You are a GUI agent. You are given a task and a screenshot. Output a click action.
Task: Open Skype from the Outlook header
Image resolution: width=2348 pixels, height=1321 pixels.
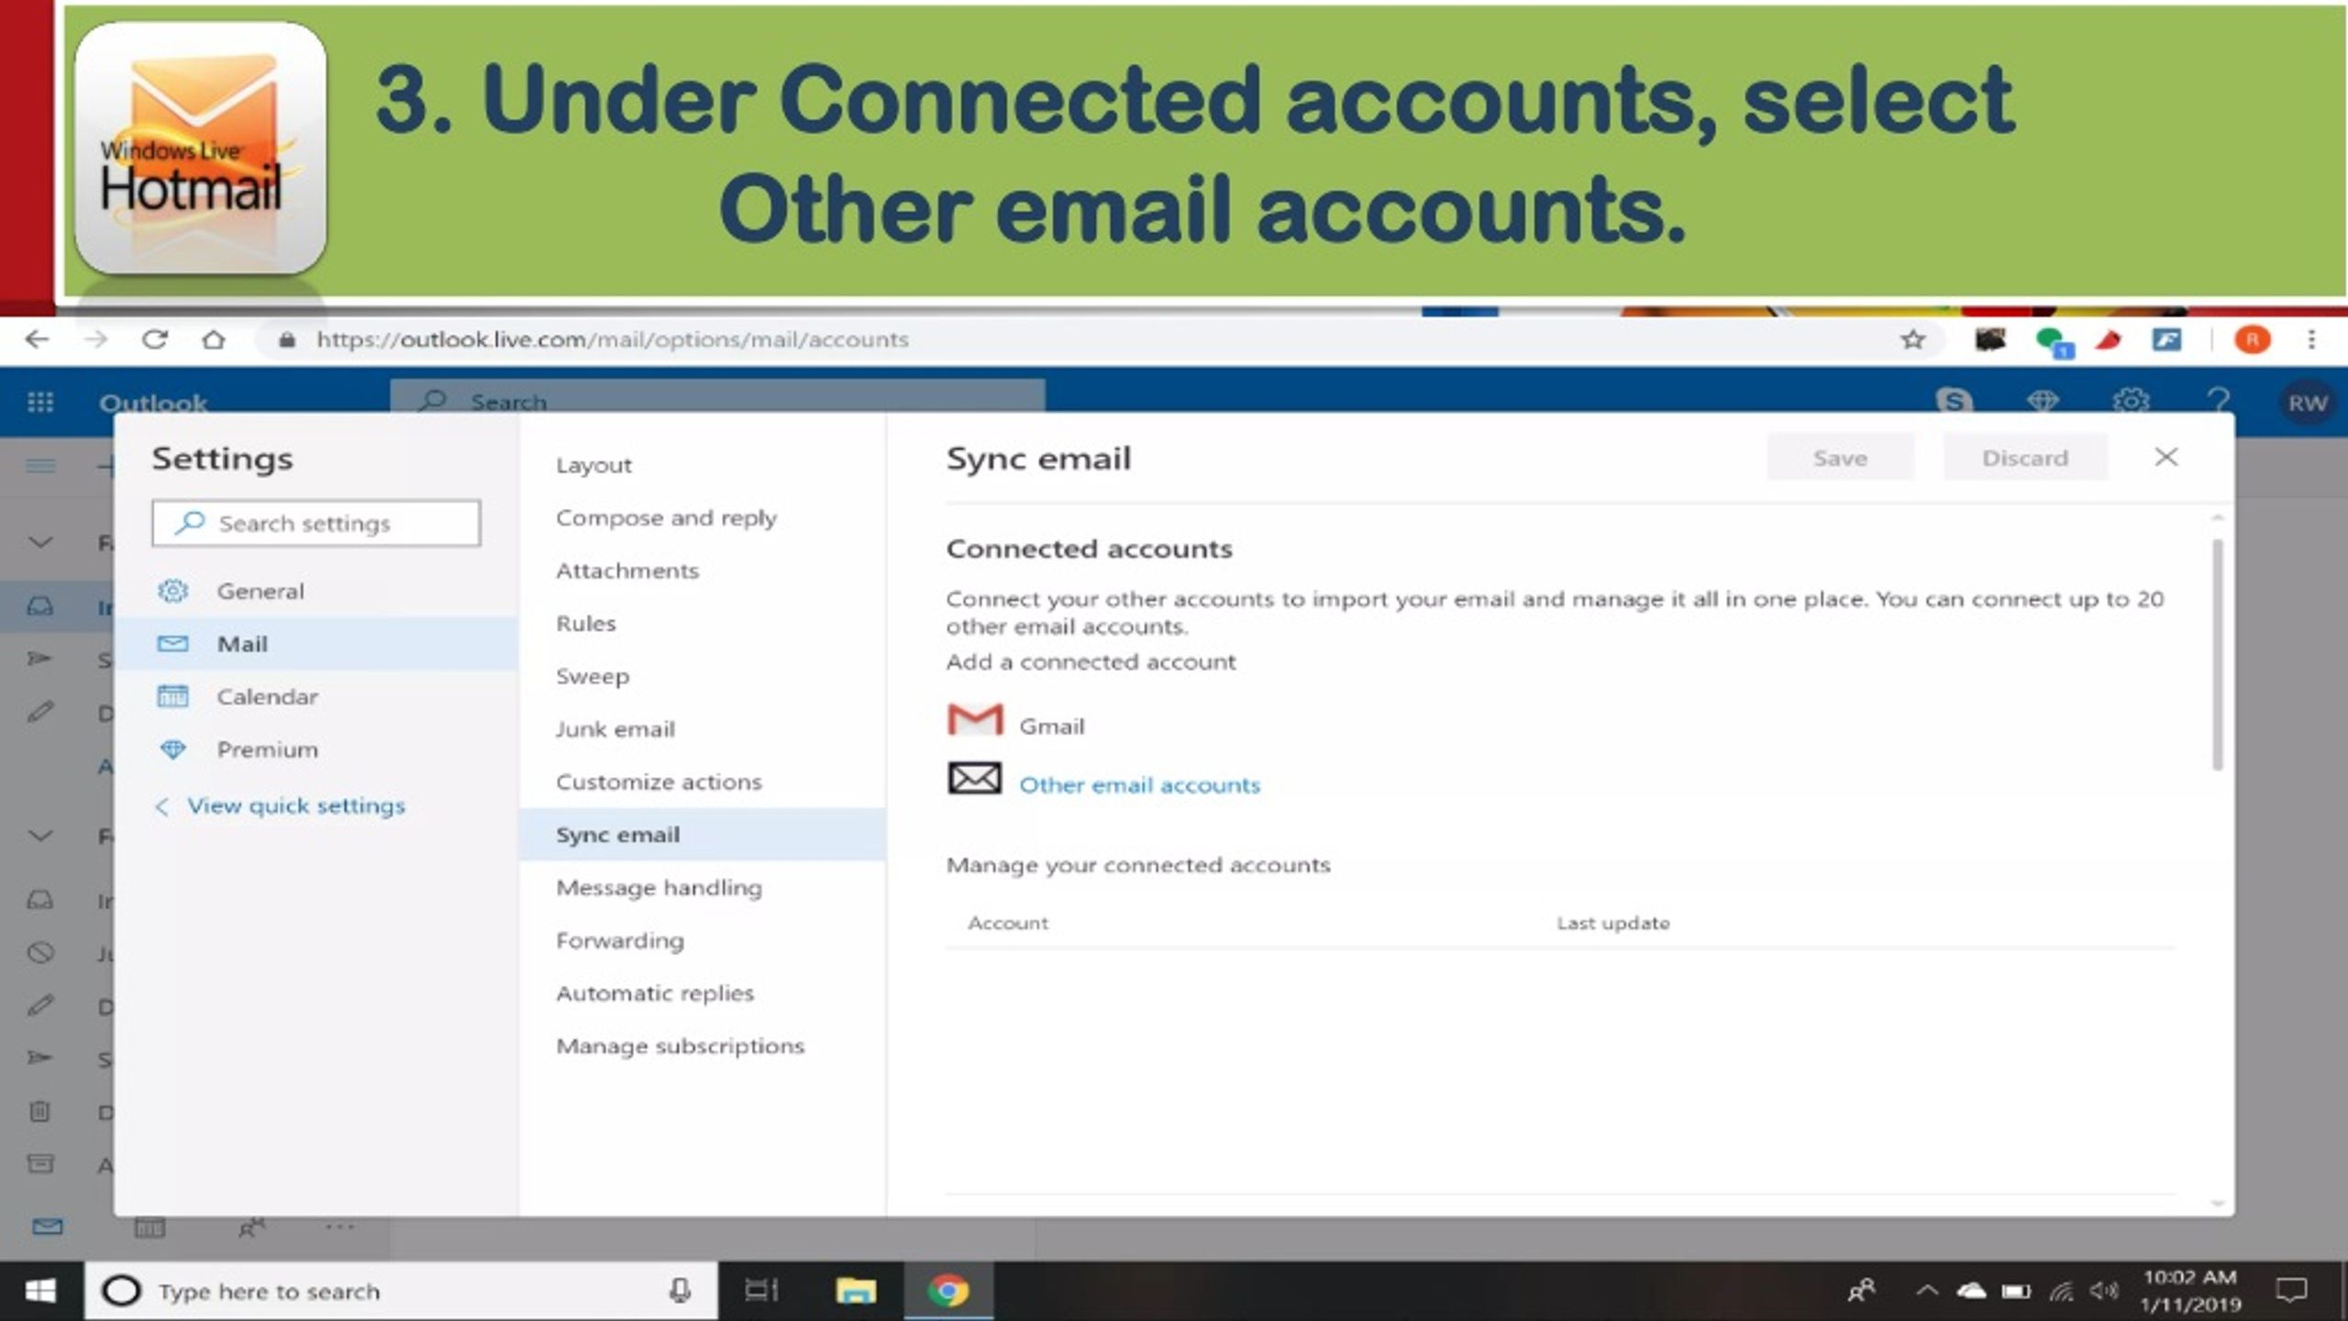[x=1954, y=401]
